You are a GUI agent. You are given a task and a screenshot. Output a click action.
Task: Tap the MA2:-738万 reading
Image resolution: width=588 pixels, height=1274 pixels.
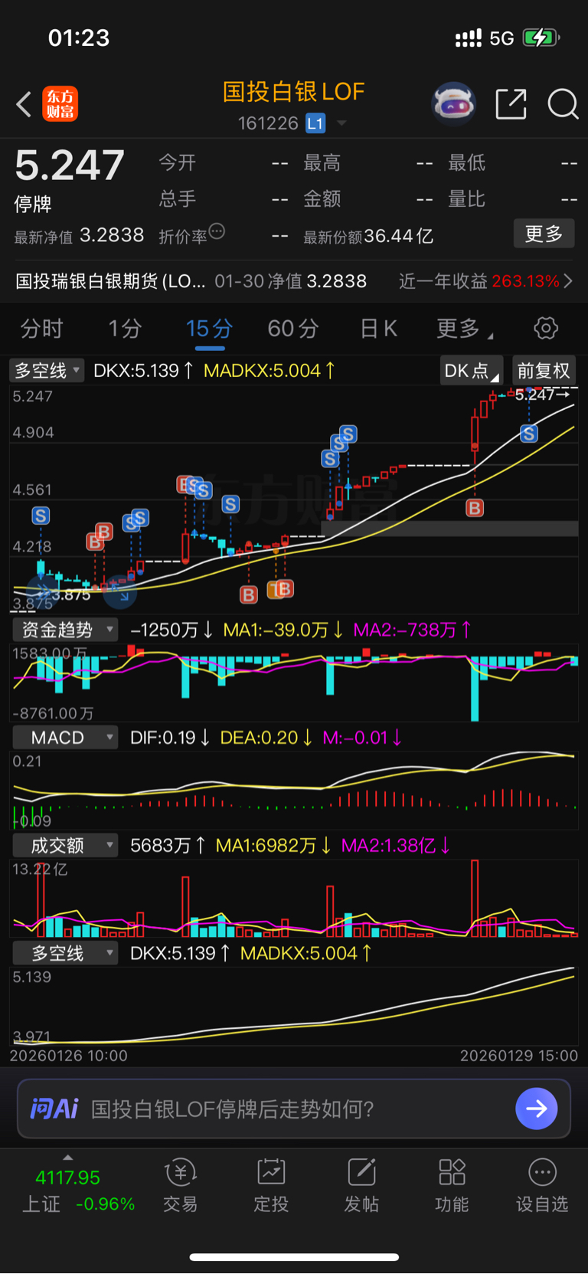[x=412, y=630]
